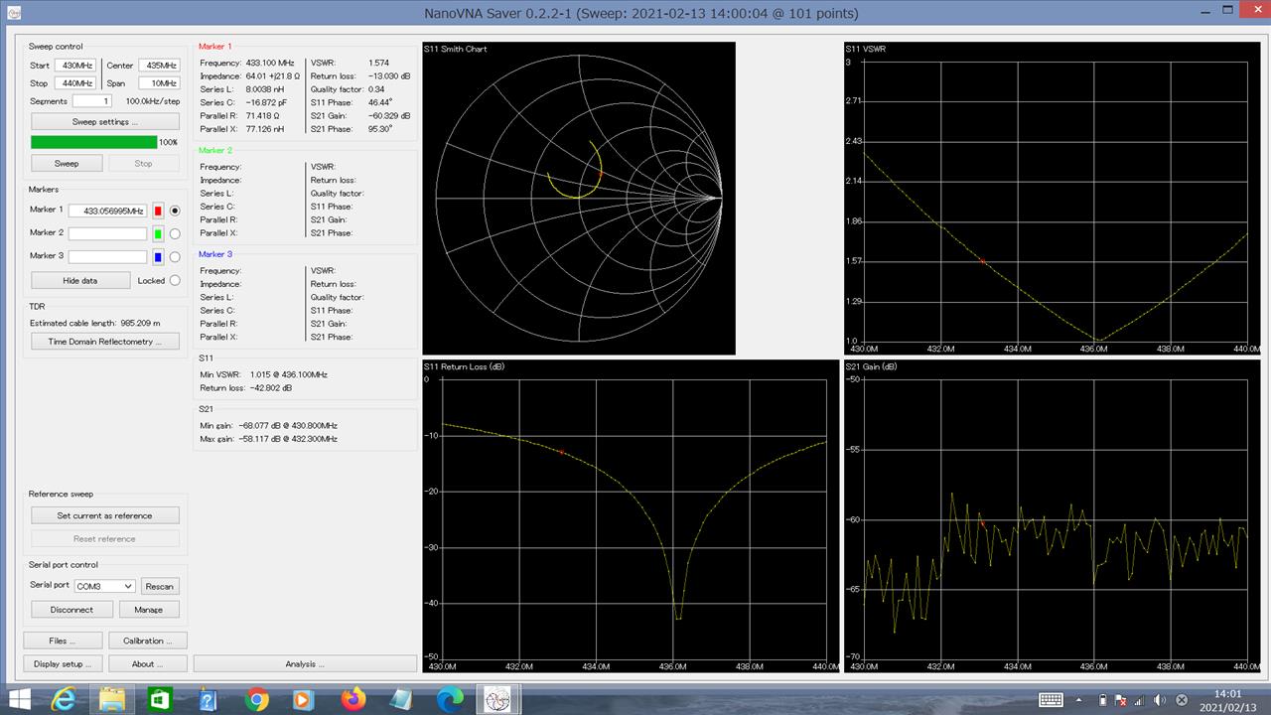Image resolution: width=1271 pixels, height=715 pixels.
Task: Disconnect from the NanoVNA device
Action: tap(71, 609)
